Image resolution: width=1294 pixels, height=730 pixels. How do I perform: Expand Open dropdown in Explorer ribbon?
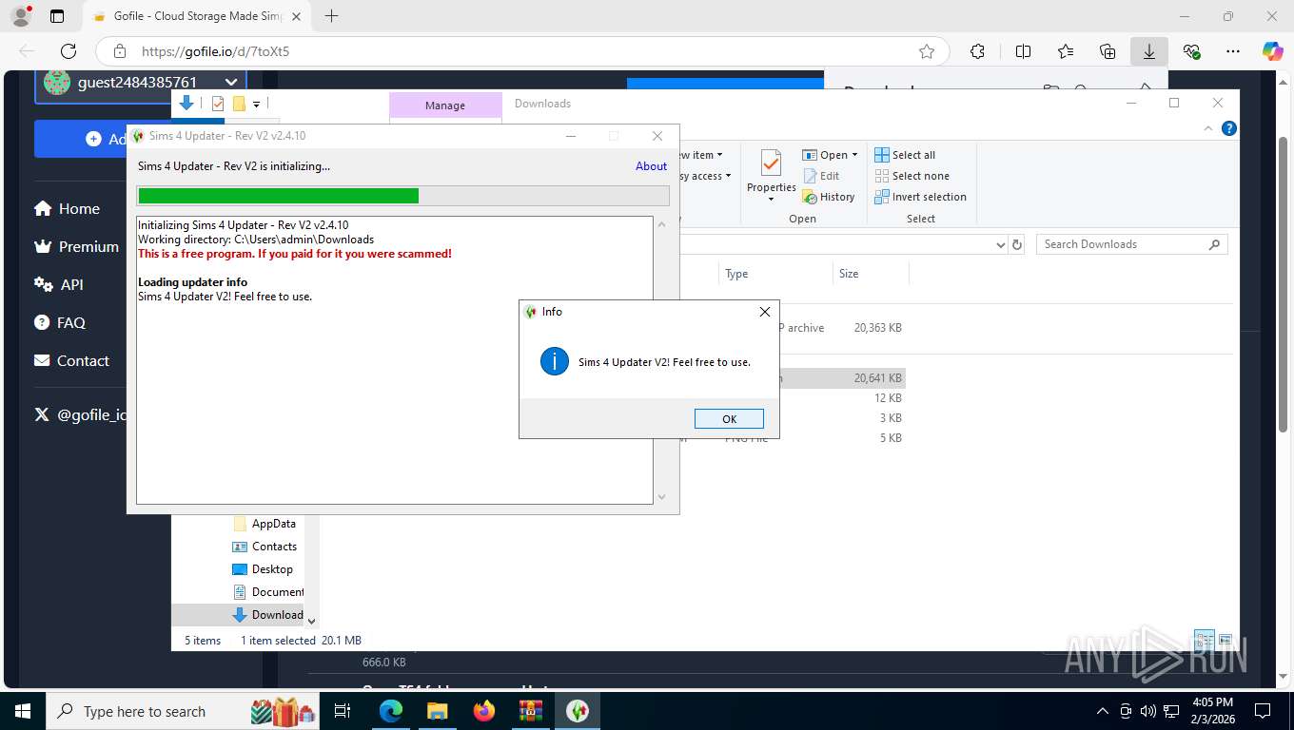854,155
